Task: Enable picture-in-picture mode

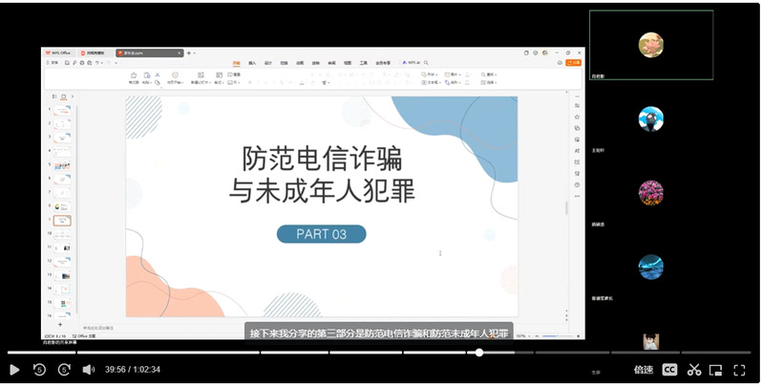Action: pos(716,370)
